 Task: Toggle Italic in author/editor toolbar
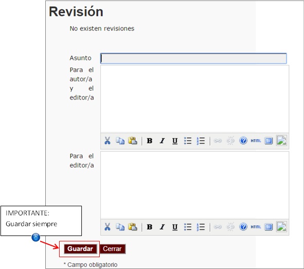(162, 141)
